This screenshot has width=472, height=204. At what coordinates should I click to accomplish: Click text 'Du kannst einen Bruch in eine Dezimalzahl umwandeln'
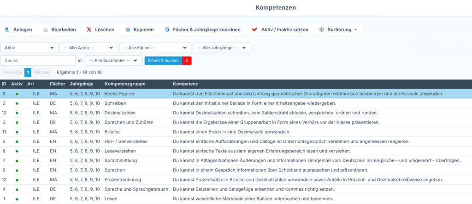point(231,132)
